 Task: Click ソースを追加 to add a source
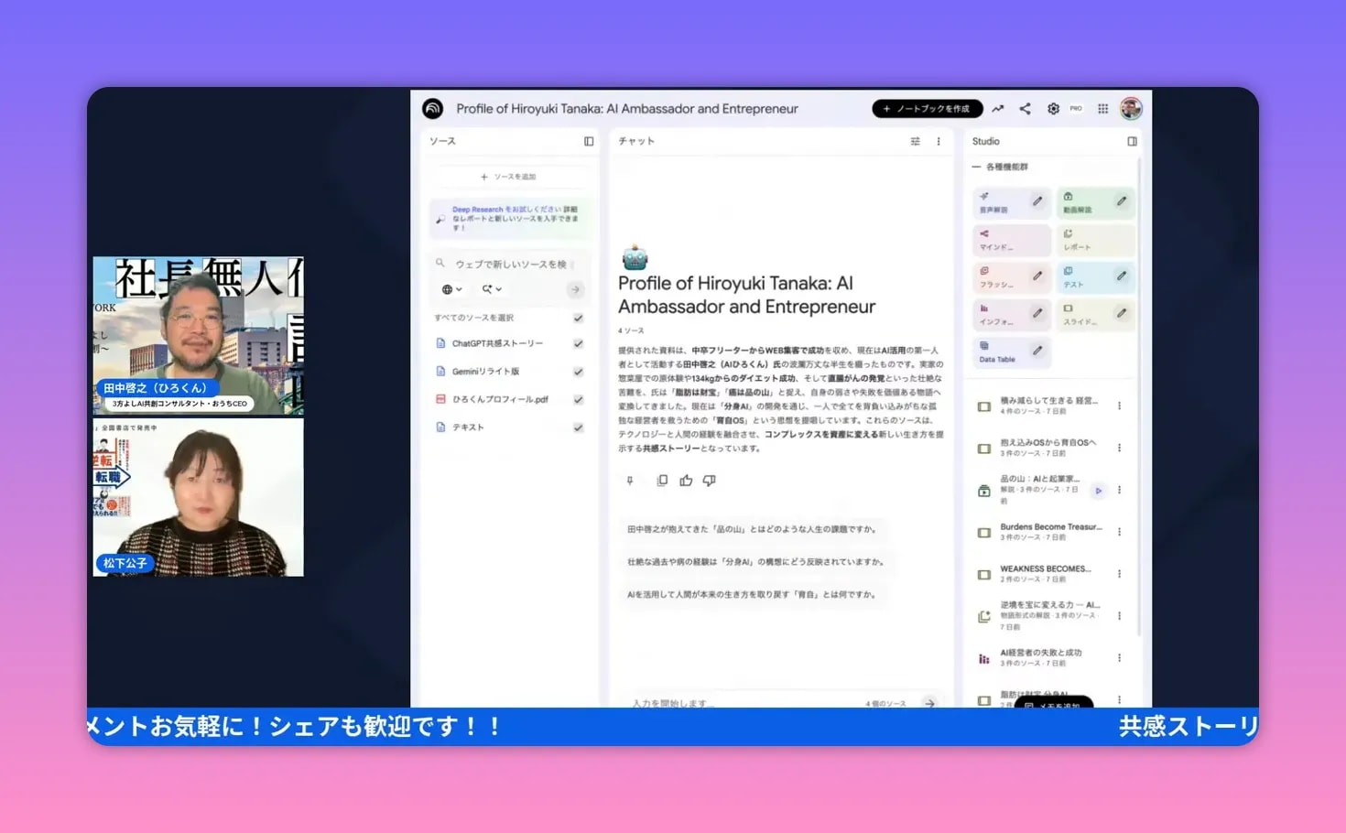point(509,176)
